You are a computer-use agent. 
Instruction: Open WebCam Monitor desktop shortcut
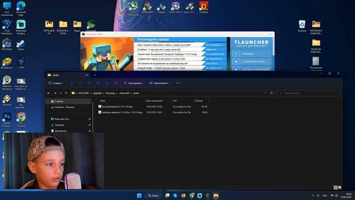(x=7, y=83)
